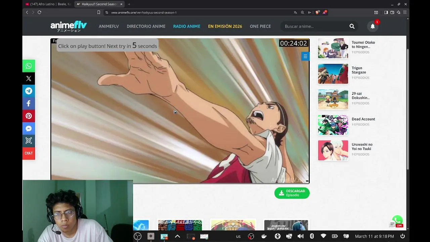Screen dimensions: 430x242
Task: Click the AnimeFLV logo
Action: pos(69,26)
